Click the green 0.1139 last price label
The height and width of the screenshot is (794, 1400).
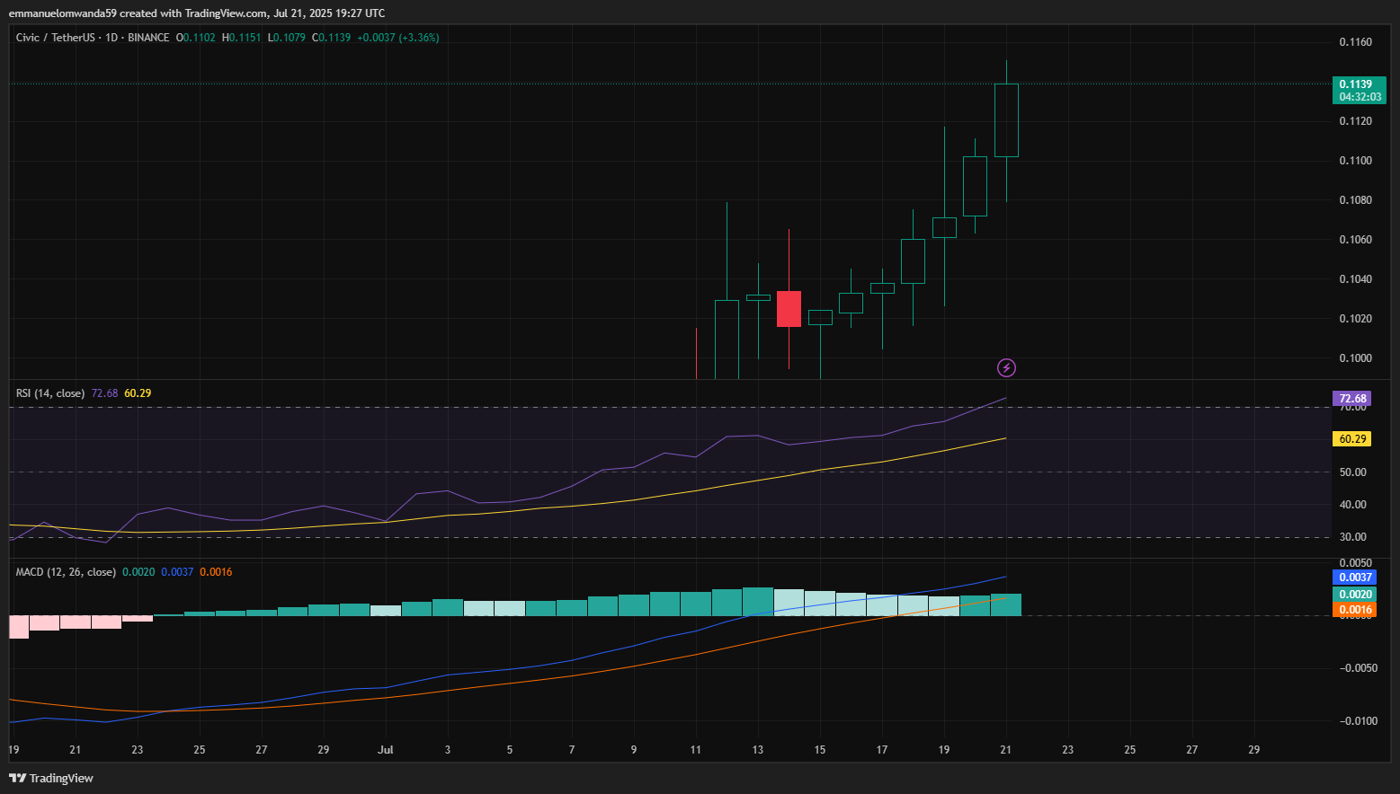point(1358,82)
